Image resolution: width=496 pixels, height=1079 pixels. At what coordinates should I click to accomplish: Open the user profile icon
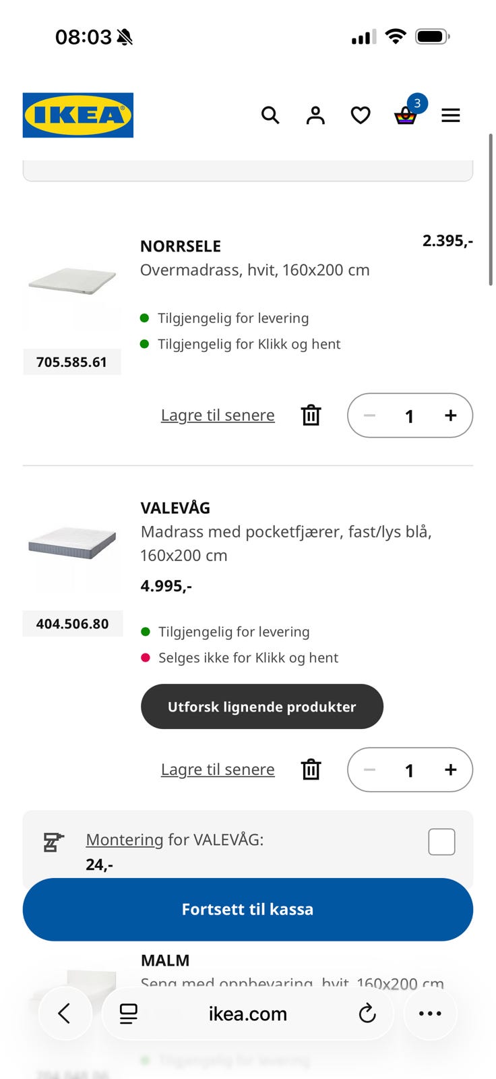[315, 115]
